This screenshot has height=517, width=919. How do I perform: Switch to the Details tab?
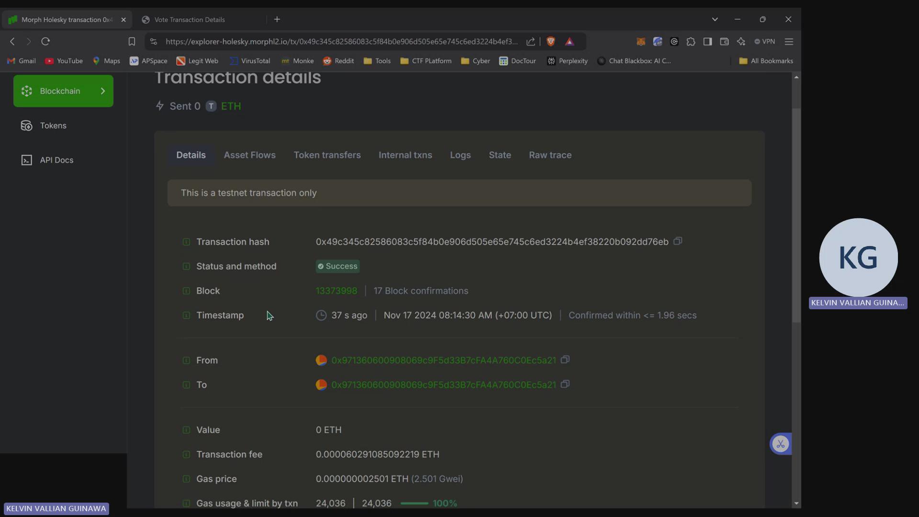click(191, 155)
